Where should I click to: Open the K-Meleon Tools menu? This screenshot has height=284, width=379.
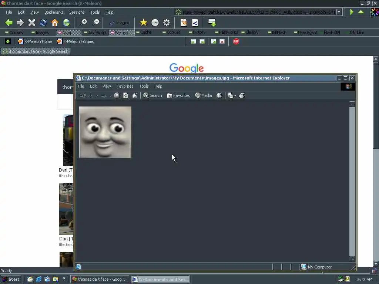click(95, 12)
